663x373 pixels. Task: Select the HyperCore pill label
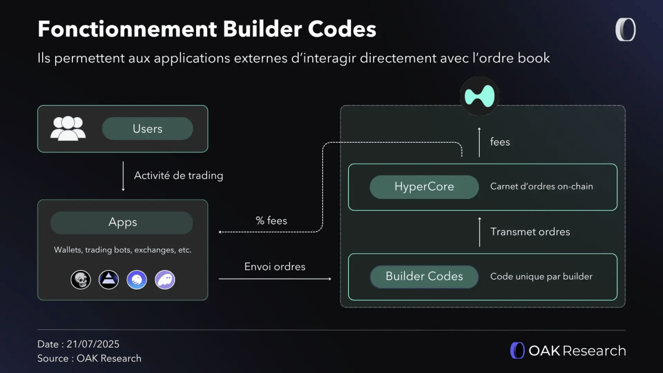(x=424, y=187)
